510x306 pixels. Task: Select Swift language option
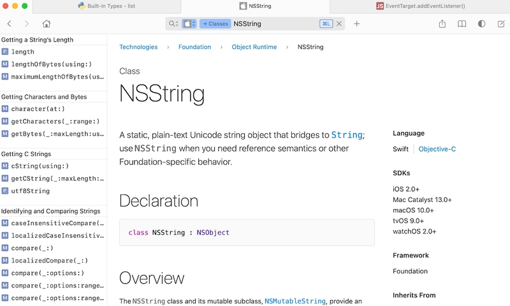(400, 149)
